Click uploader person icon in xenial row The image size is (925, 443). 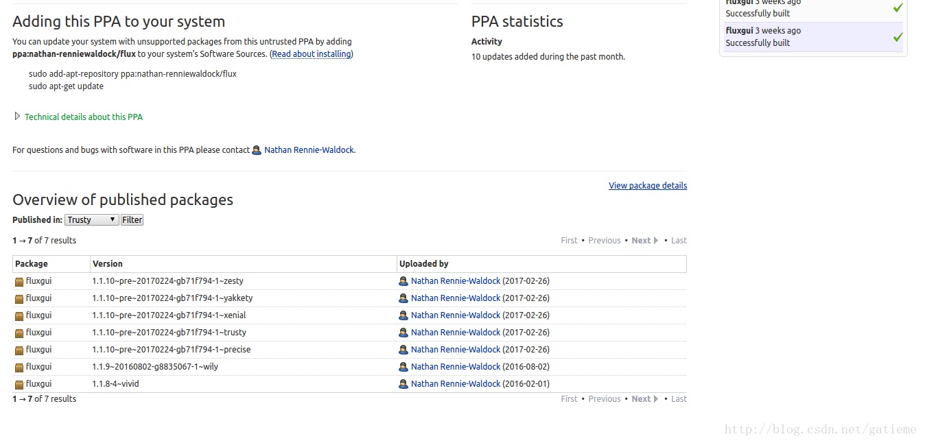403,315
